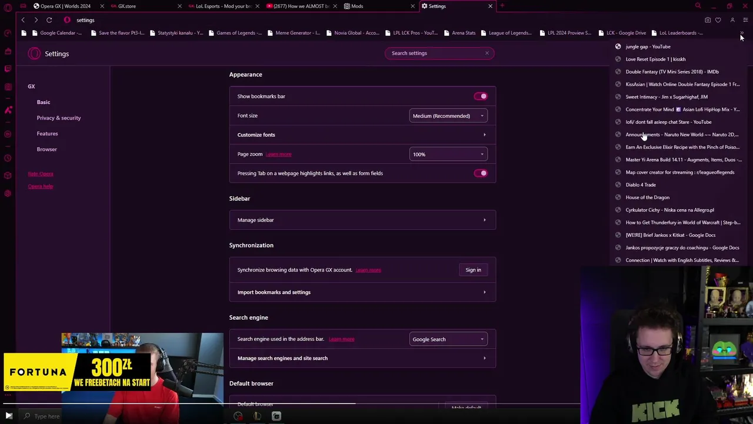Open search engine dropdown showing Google Search
This screenshot has height=424, width=753.
[x=448, y=339]
